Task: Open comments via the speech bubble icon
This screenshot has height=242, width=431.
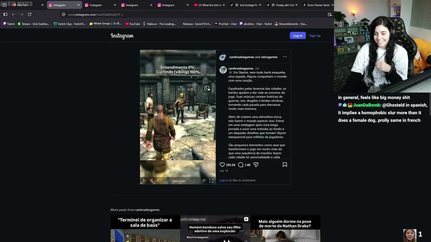Action: [241, 165]
